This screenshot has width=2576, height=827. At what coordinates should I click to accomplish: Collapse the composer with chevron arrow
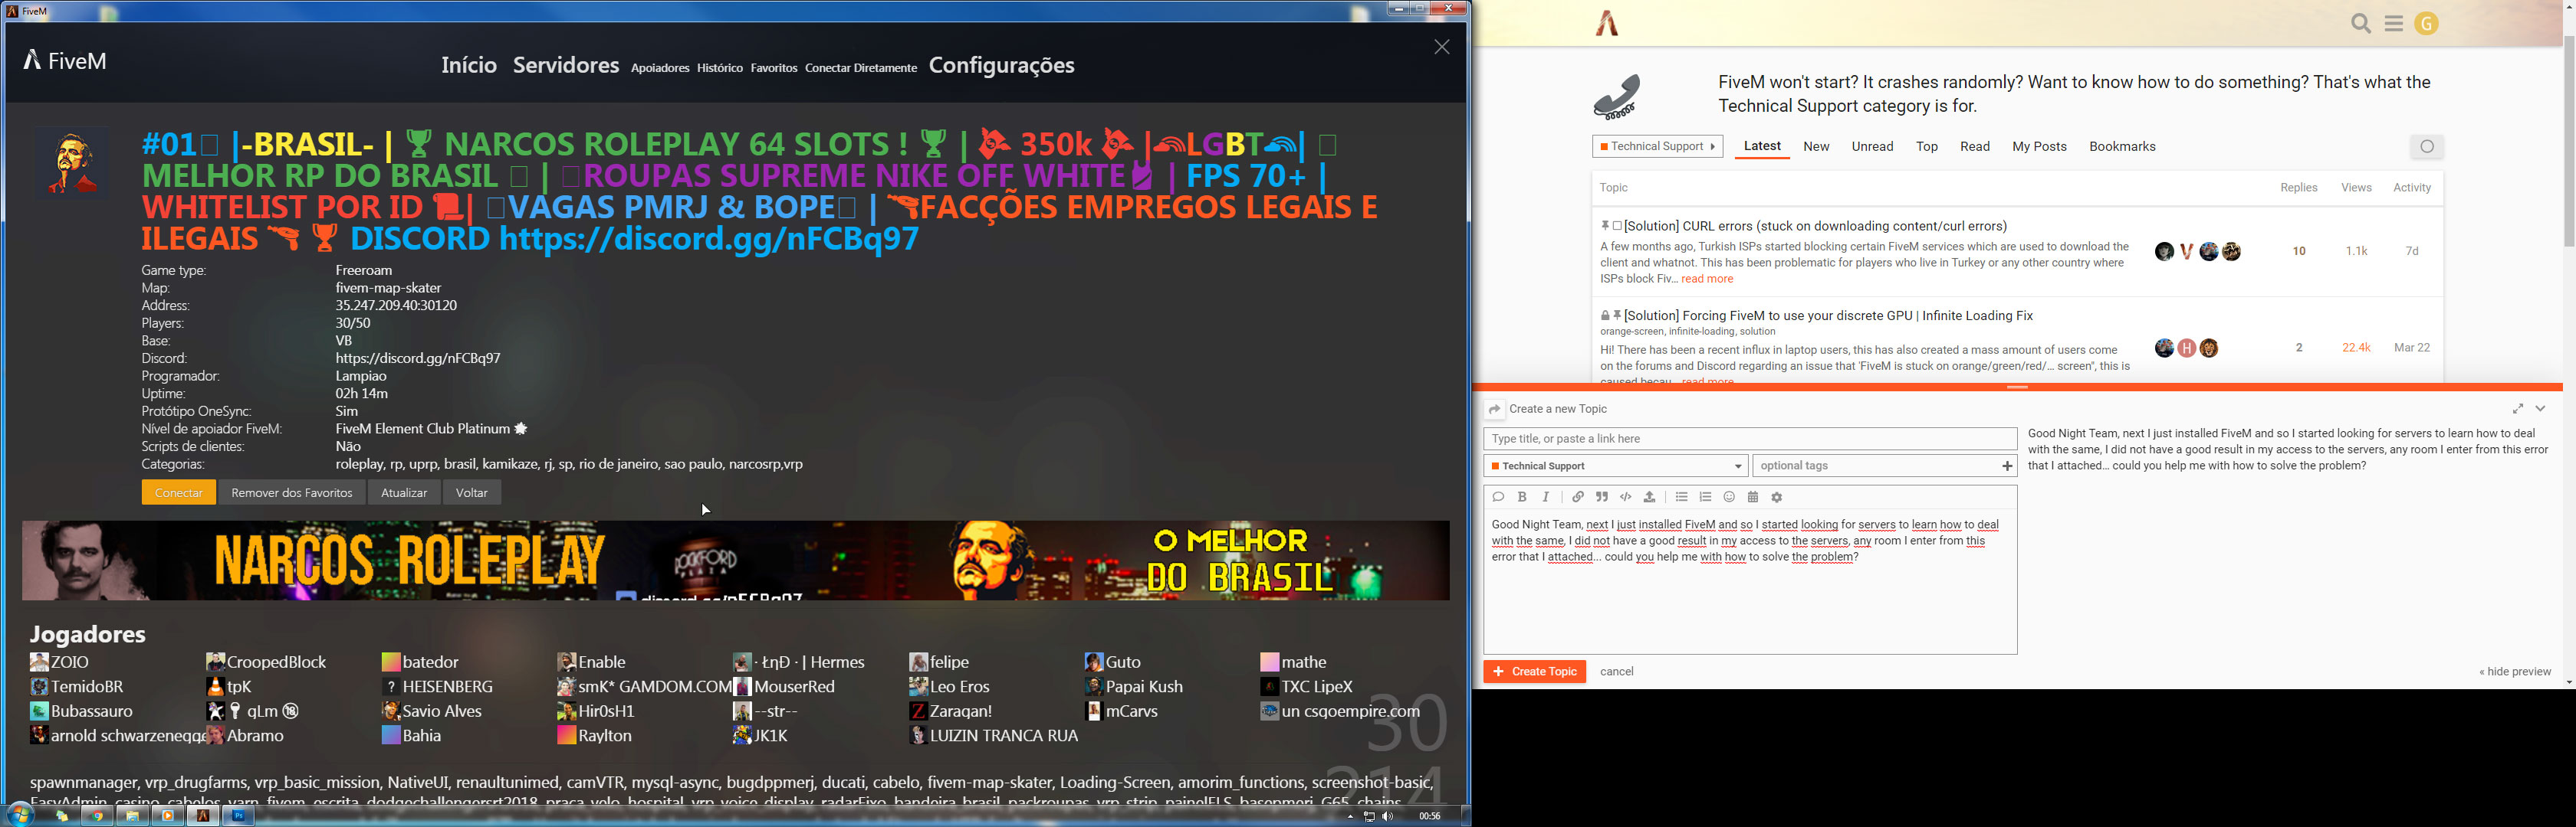coord(2541,408)
